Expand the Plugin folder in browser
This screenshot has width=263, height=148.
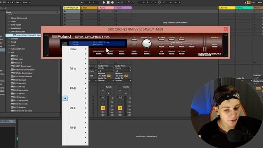[x=9, y=21]
